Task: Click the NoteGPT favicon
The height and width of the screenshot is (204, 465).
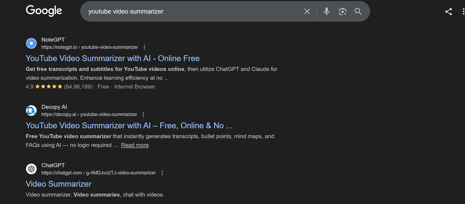Action: coord(31,43)
